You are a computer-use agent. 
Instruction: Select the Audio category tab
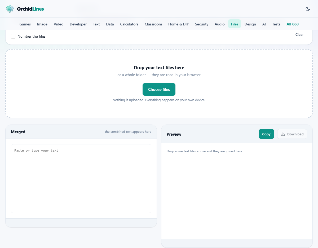click(x=220, y=24)
